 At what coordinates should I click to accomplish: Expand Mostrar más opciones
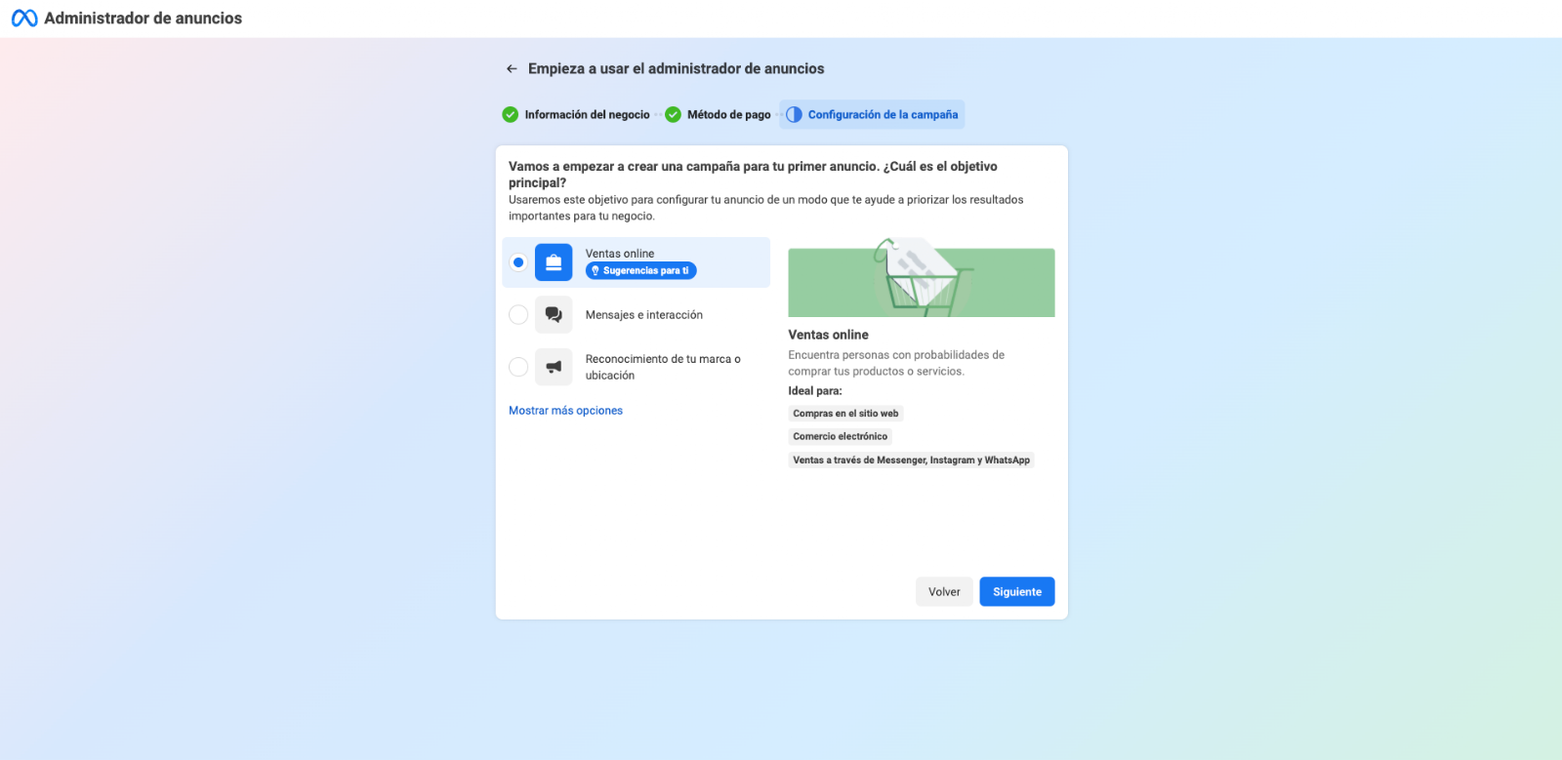pyautogui.click(x=565, y=411)
